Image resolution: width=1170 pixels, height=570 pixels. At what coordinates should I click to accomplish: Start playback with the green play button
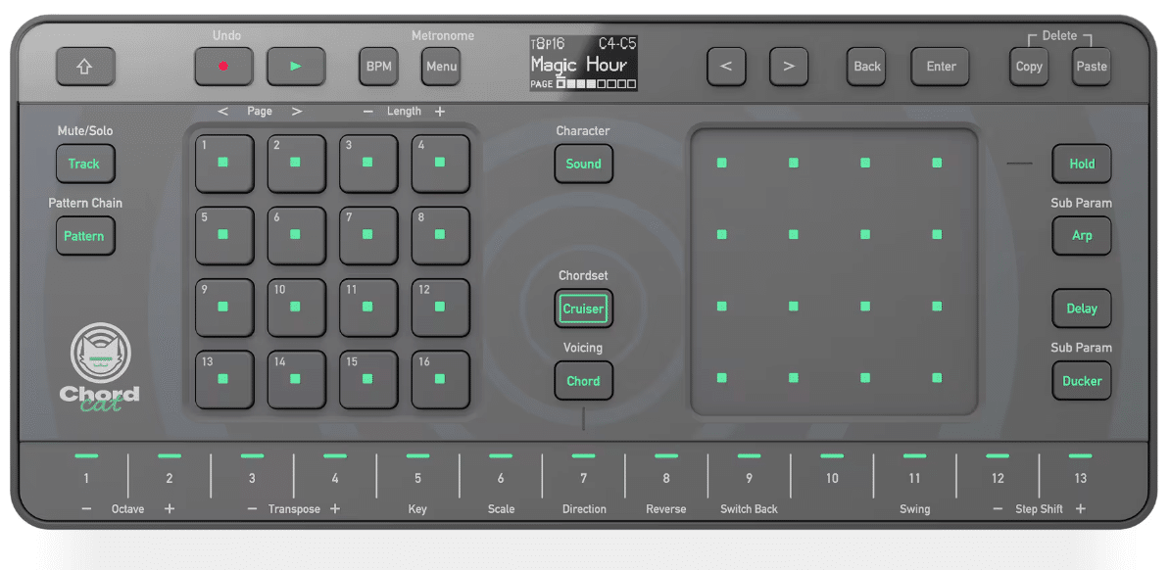[296, 67]
